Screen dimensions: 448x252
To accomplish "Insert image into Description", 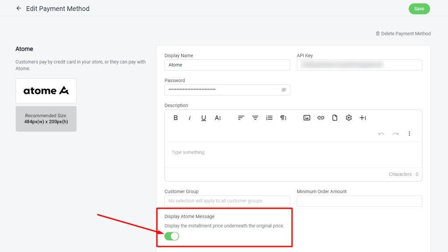I will pyautogui.click(x=307, y=118).
